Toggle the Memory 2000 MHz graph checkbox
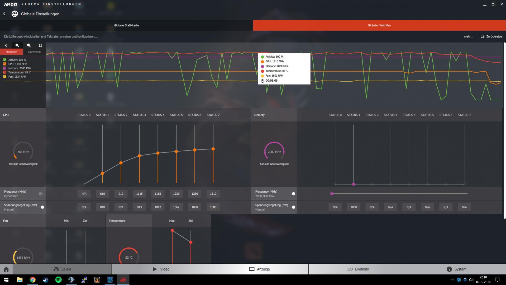506x285 pixels. tap(5, 68)
